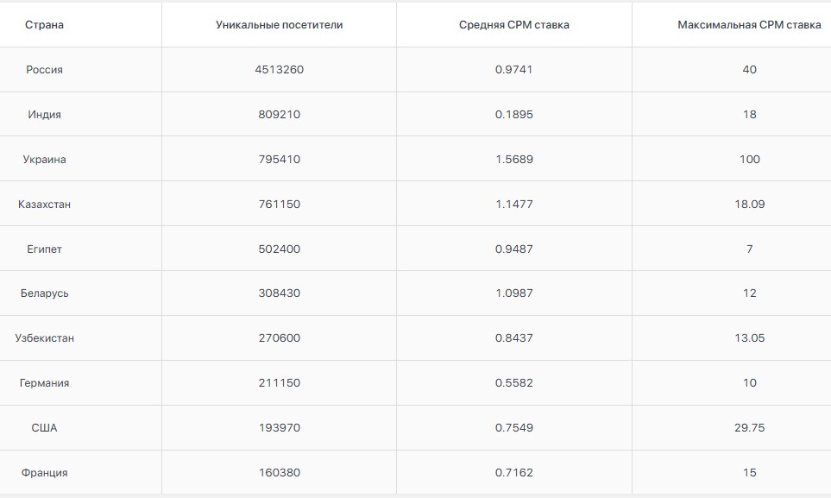The image size is (831, 498).
Task: Click the Франция row label
Action: pos(44,473)
